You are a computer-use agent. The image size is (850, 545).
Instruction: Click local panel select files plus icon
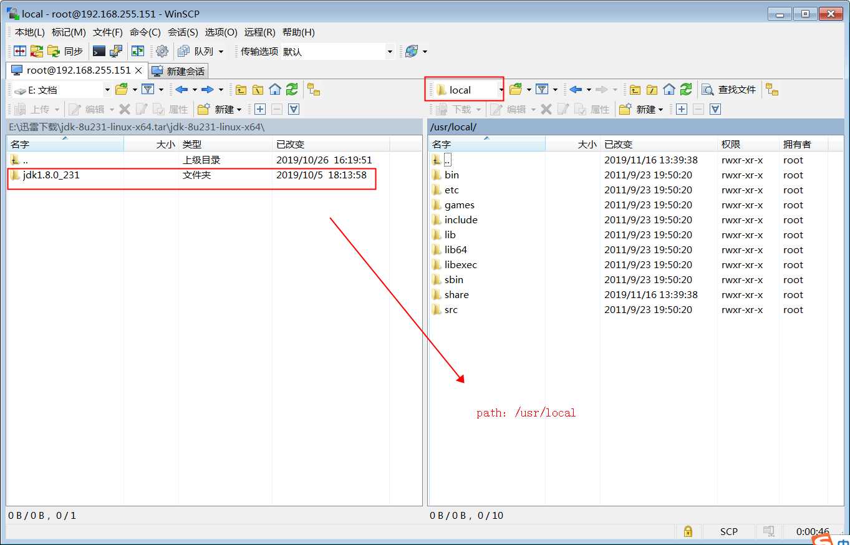pos(260,109)
